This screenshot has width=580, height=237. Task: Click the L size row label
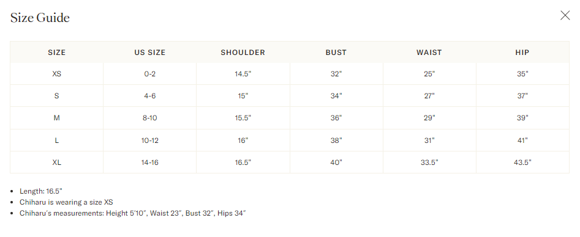pyautogui.click(x=56, y=140)
